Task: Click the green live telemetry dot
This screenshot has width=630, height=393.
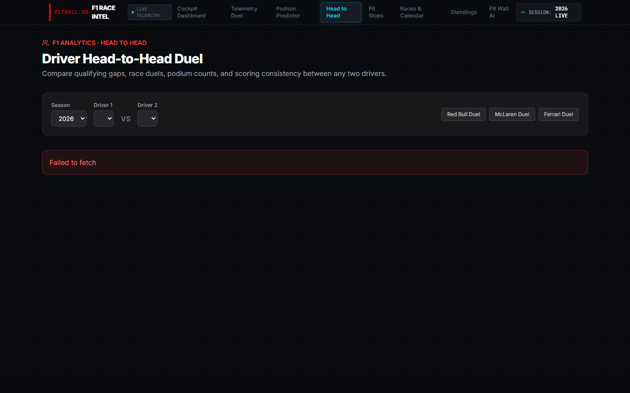Action: (133, 12)
